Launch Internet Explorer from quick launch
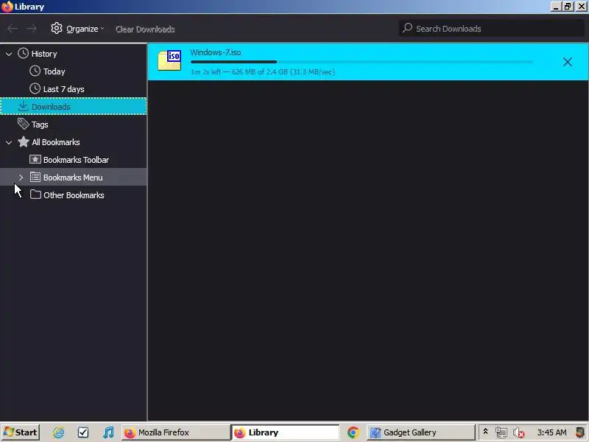The image size is (589, 442). [x=58, y=432]
